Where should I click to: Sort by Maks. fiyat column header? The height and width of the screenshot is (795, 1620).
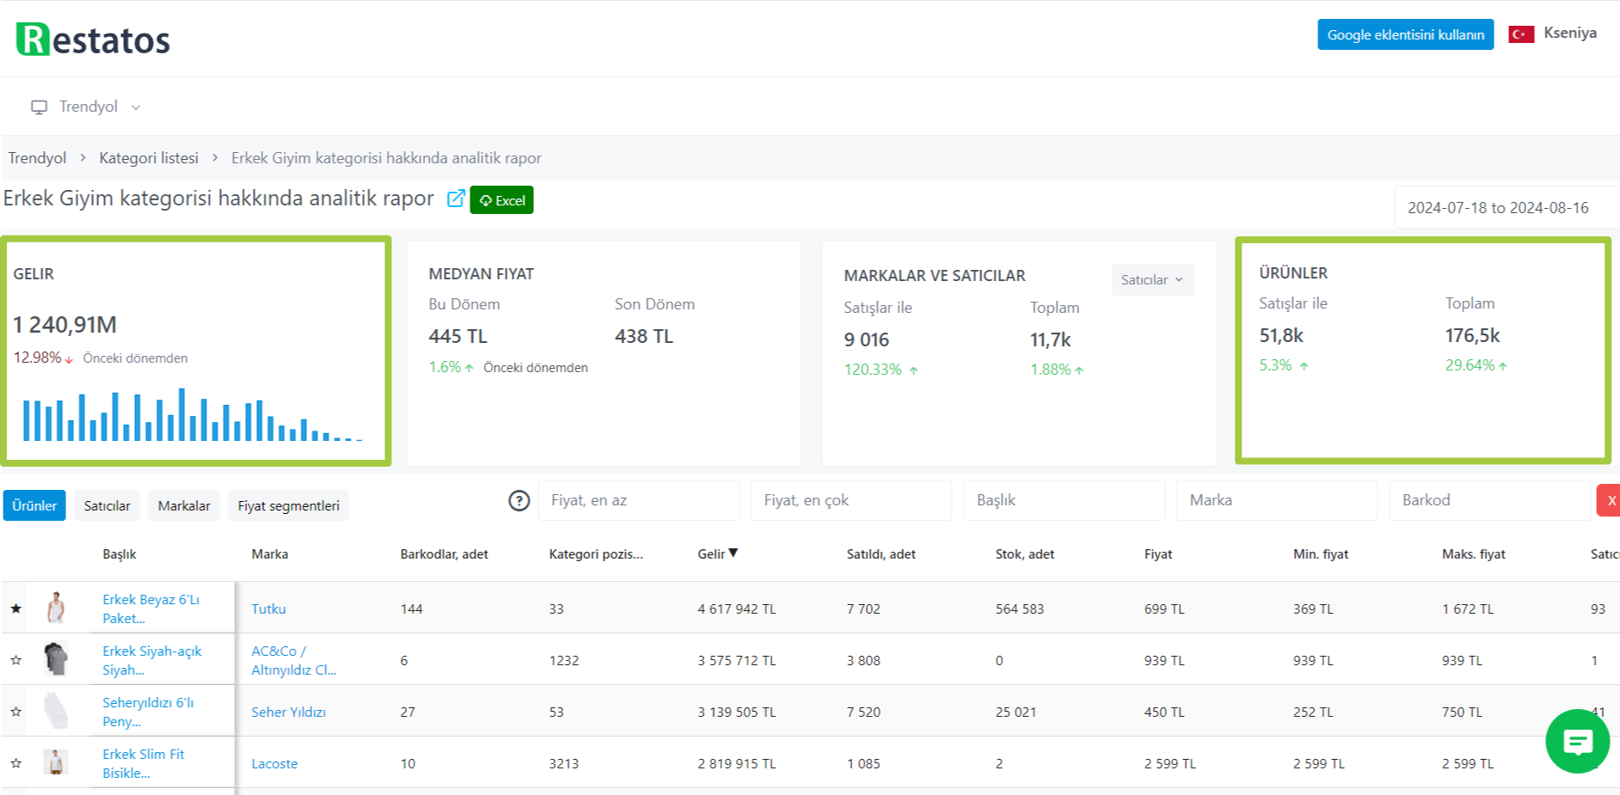(x=1474, y=554)
